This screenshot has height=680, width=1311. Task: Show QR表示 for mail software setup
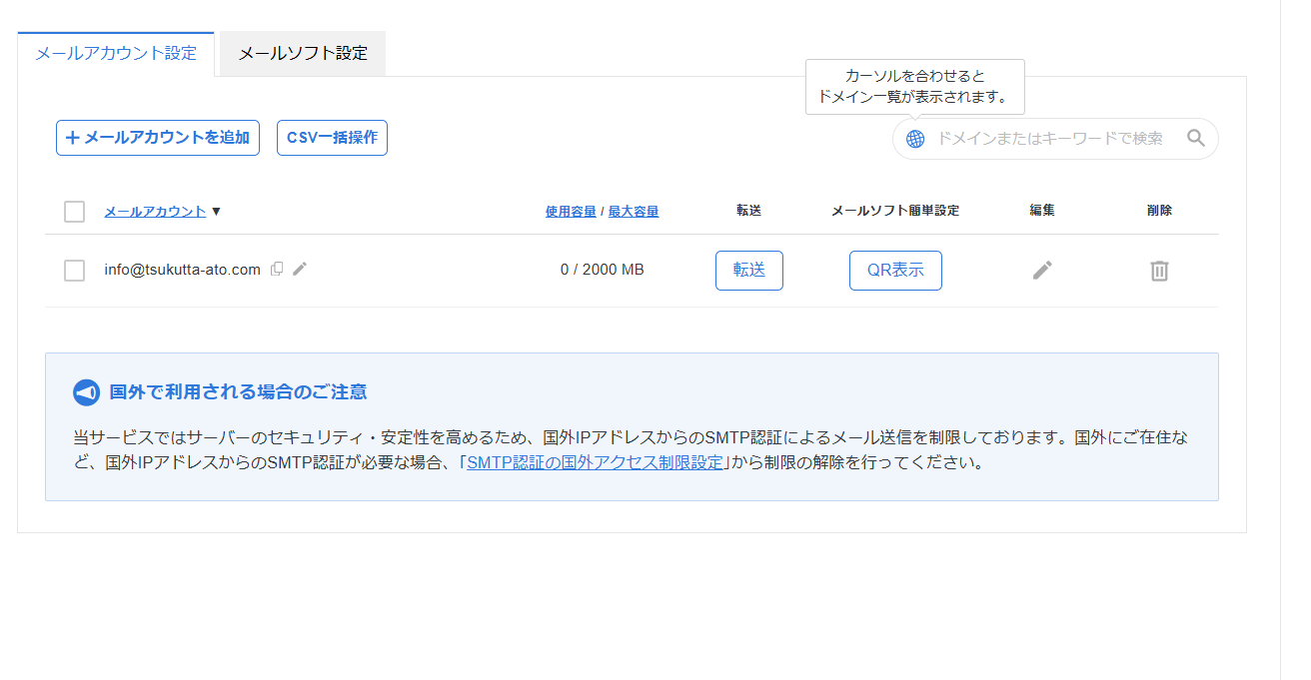click(895, 271)
